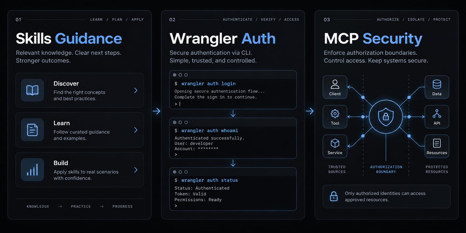This screenshot has width=466, height=233.
Task: Click the PRACTICE footer label
Action: (81, 206)
